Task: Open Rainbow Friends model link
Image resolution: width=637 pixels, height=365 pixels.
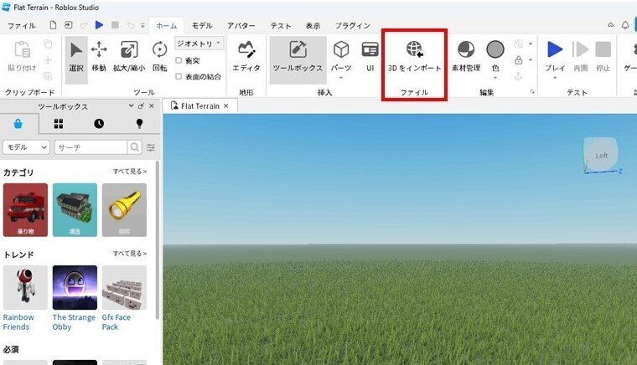Action: [x=18, y=322]
